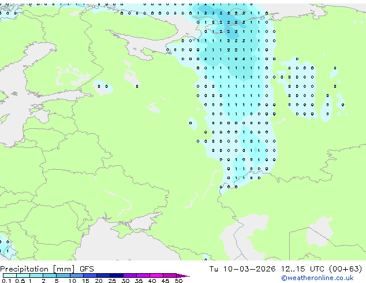Click the '0.5' legend scale label

pyautogui.click(x=20, y=281)
